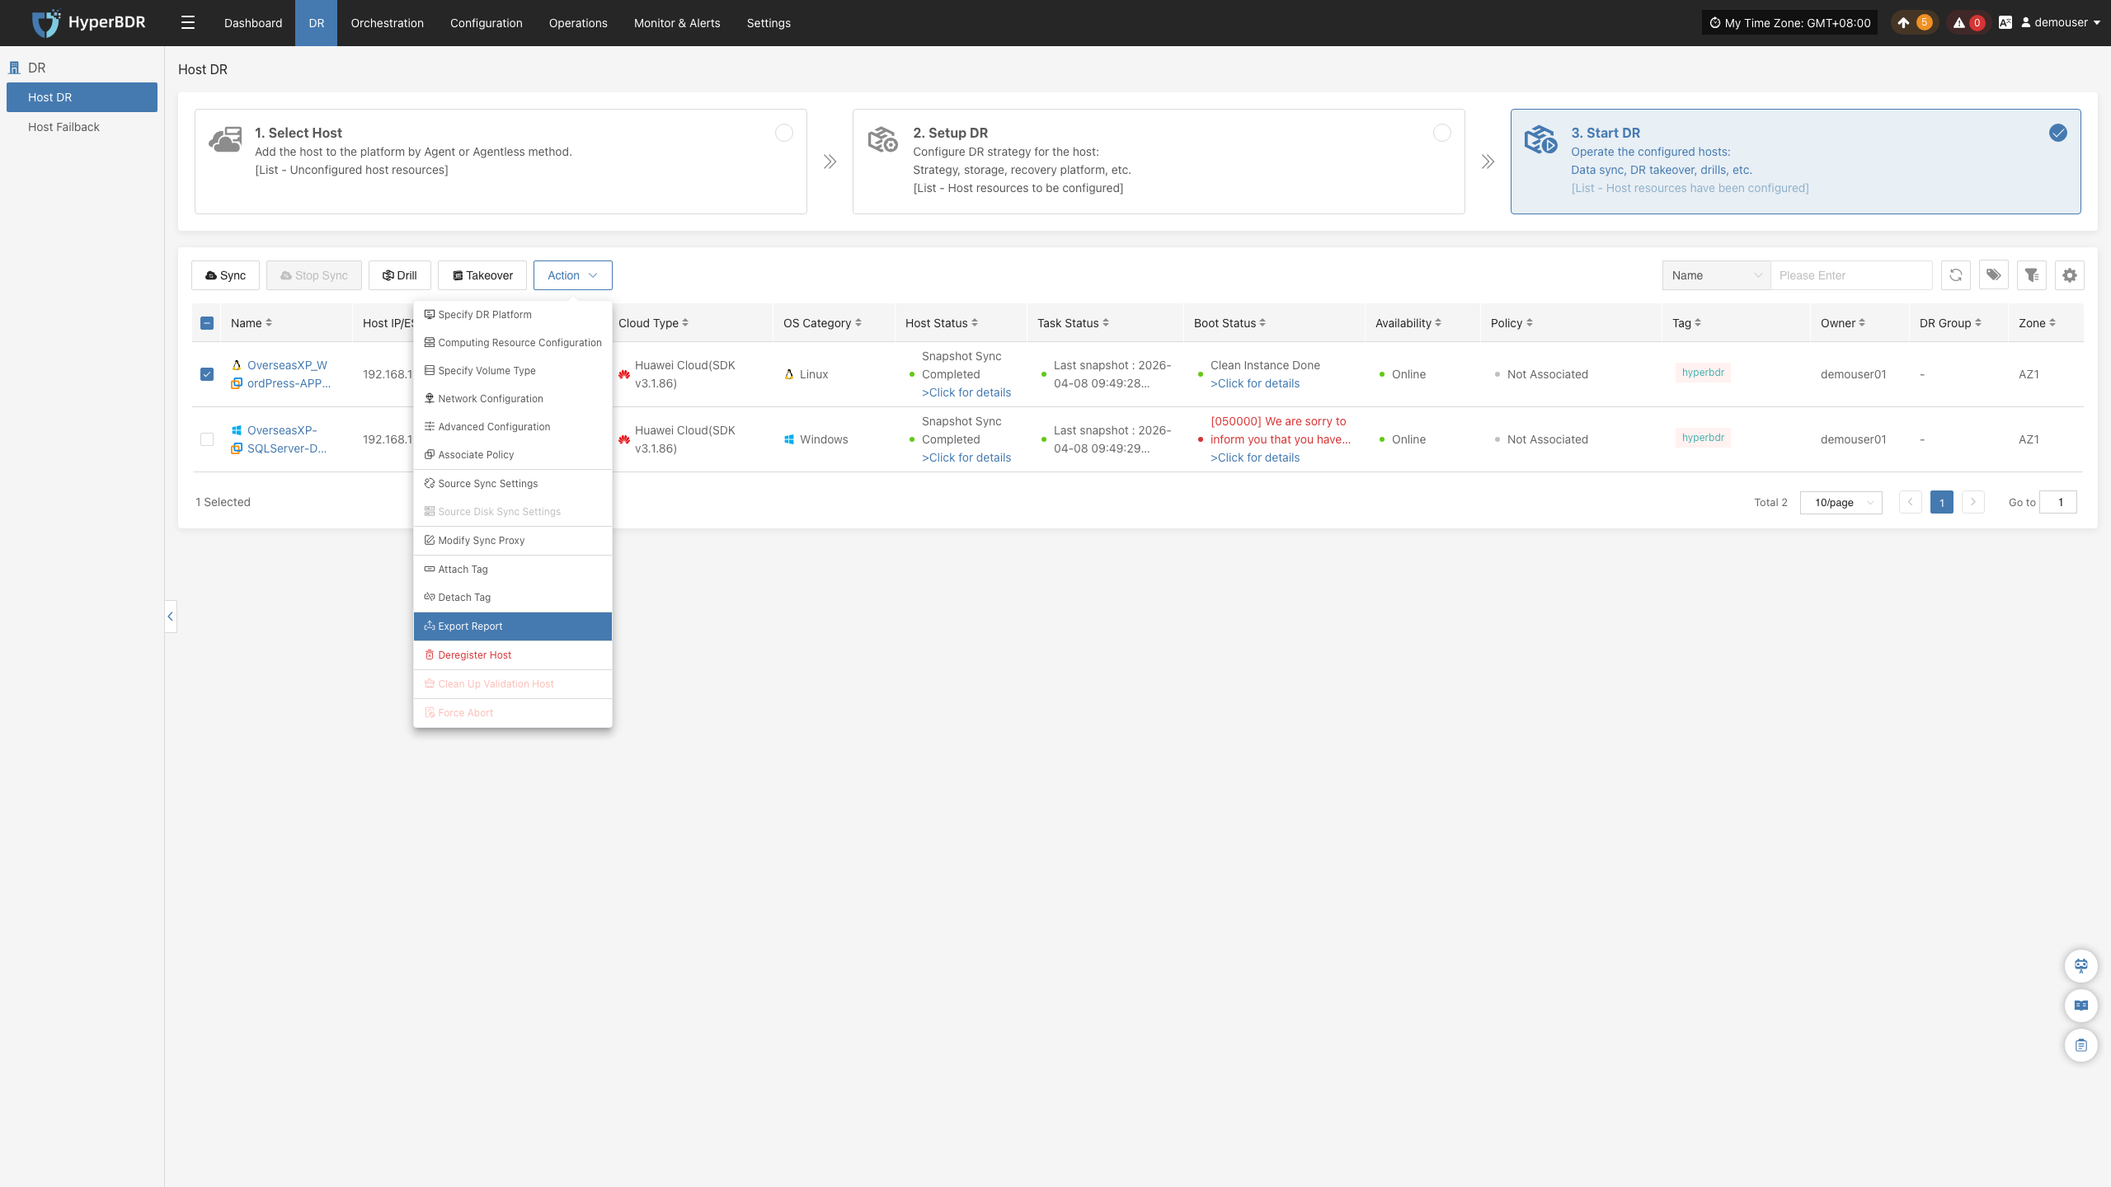The height and width of the screenshot is (1187, 2111).
Task: Click the Start DR cube icon
Action: (1540, 140)
